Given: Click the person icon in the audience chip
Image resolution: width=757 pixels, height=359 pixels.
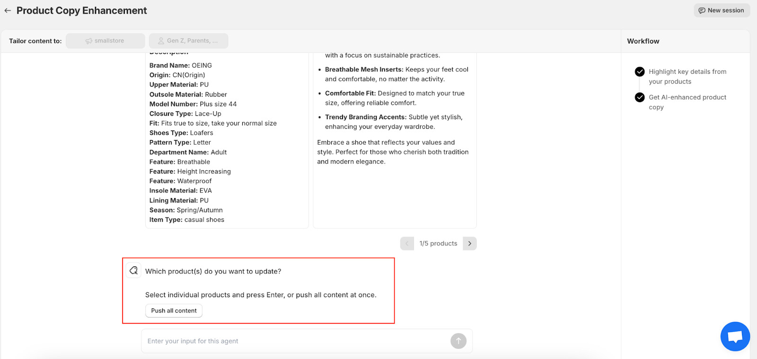Looking at the screenshot, I should coord(161,41).
